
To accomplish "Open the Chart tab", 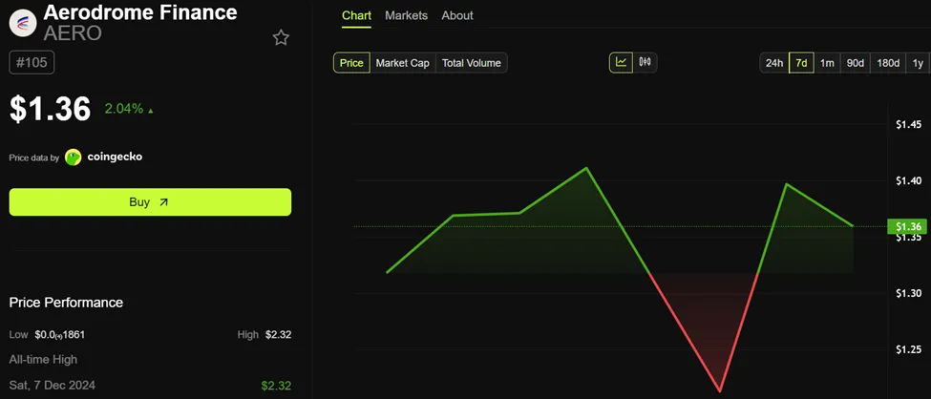I will click(x=356, y=15).
